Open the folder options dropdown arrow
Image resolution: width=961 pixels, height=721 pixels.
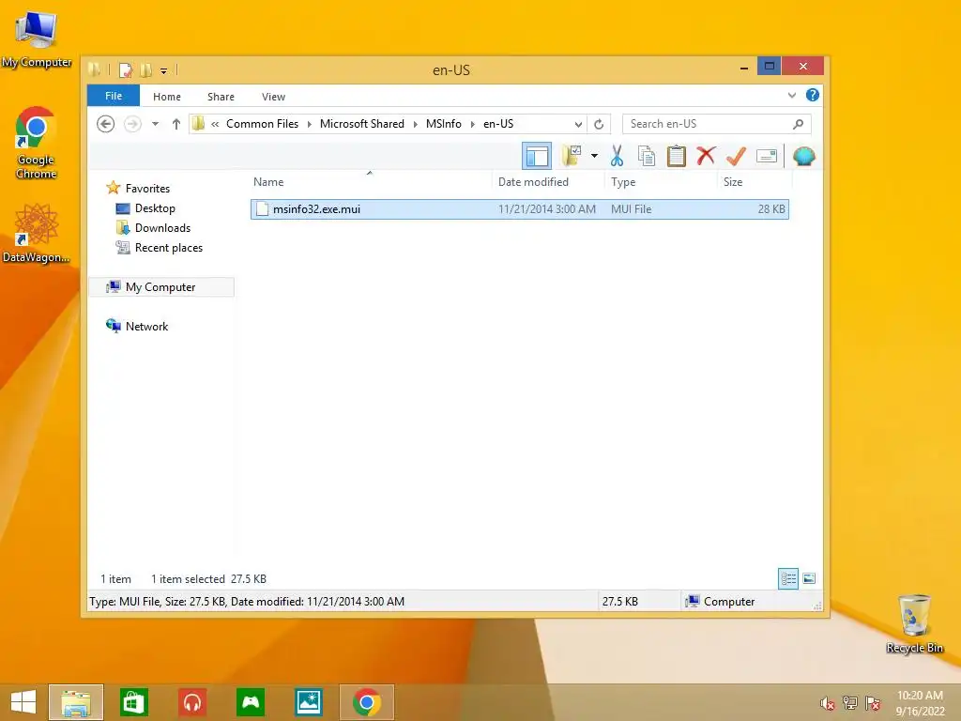click(x=594, y=156)
